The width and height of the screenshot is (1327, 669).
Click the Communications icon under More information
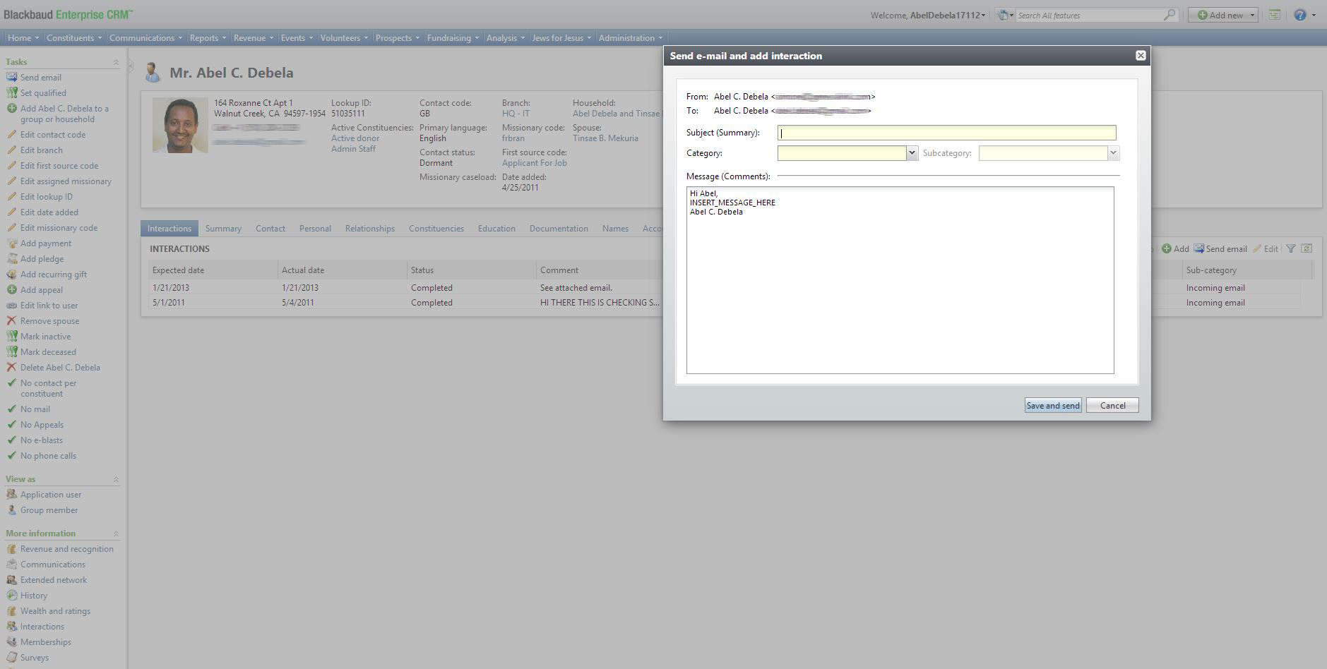pyautogui.click(x=11, y=565)
